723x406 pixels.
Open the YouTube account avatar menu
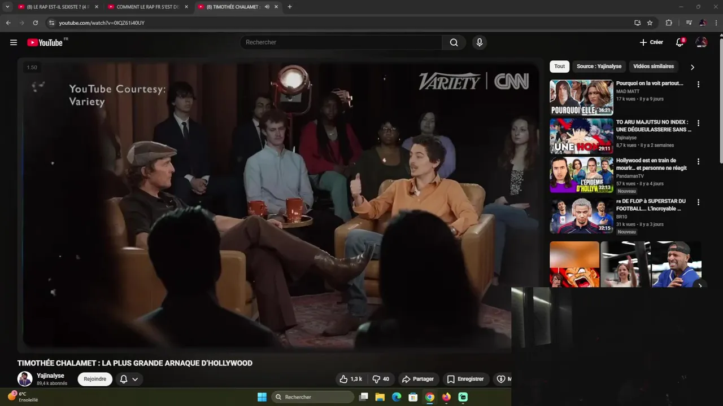702,42
